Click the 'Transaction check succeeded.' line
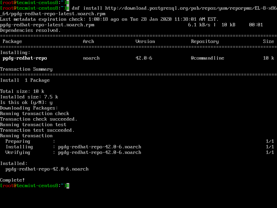 point(39,119)
